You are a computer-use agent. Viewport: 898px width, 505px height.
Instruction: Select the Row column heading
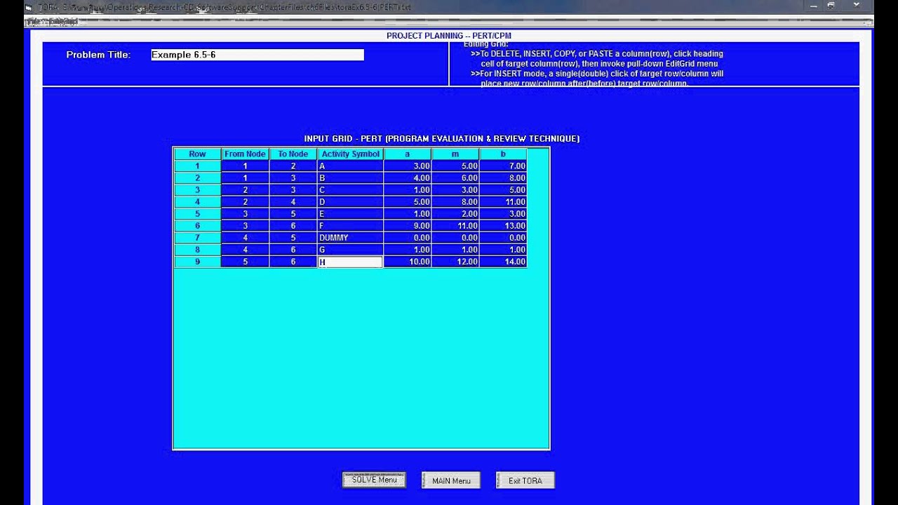[x=197, y=154]
